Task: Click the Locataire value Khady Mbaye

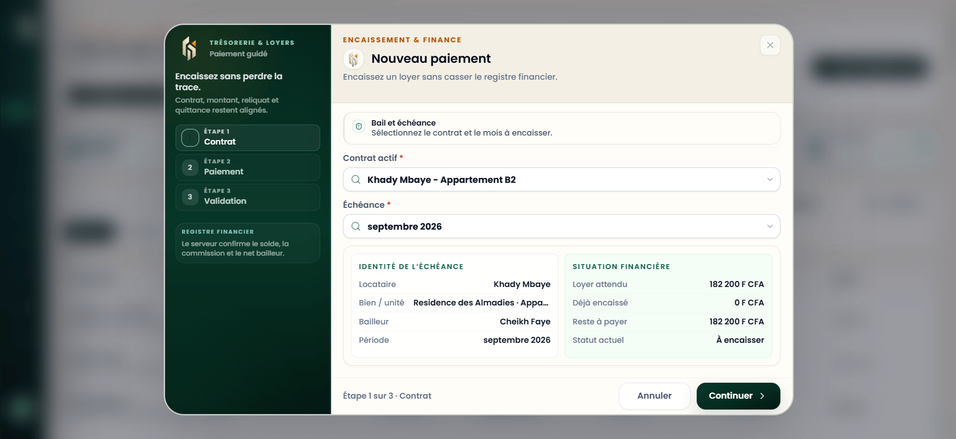Action: (x=522, y=284)
